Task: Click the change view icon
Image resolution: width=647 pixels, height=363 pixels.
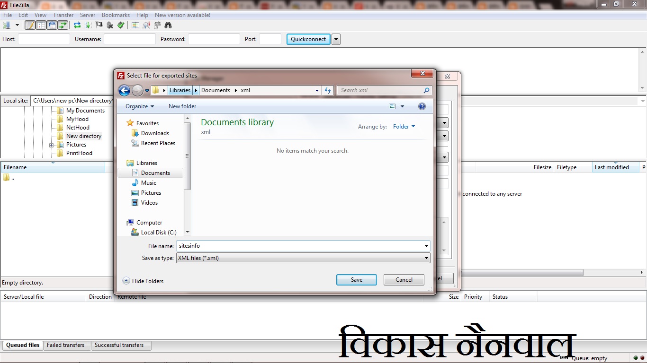Action: coord(392,106)
